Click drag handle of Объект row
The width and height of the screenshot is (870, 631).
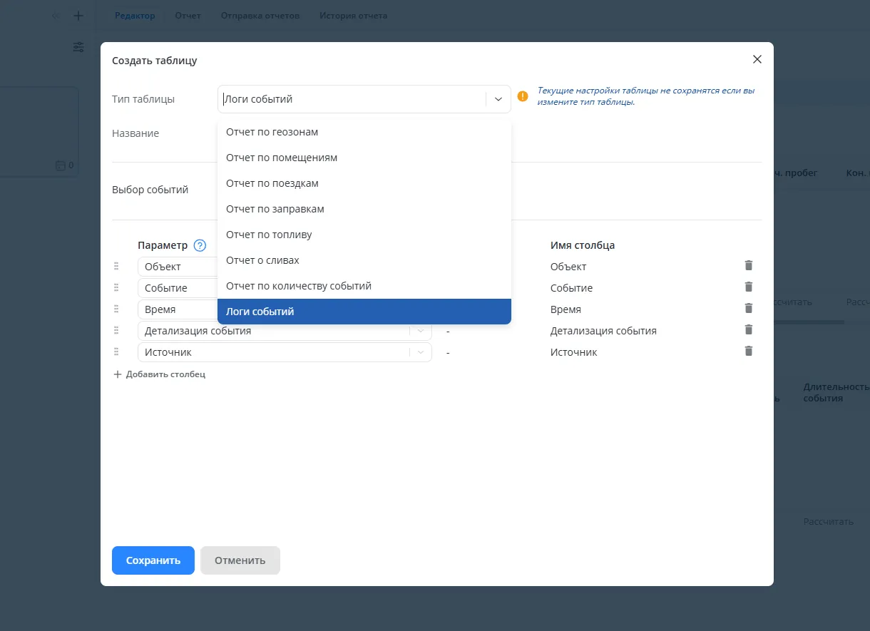click(x=116, y=266)
